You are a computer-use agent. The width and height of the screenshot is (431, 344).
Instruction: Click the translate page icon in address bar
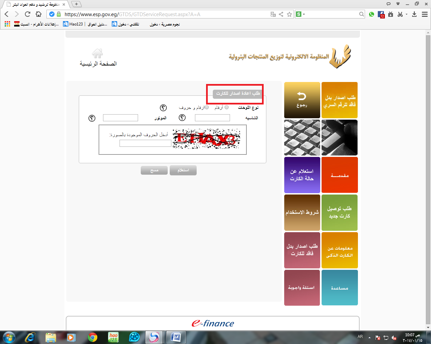(273, 14)
